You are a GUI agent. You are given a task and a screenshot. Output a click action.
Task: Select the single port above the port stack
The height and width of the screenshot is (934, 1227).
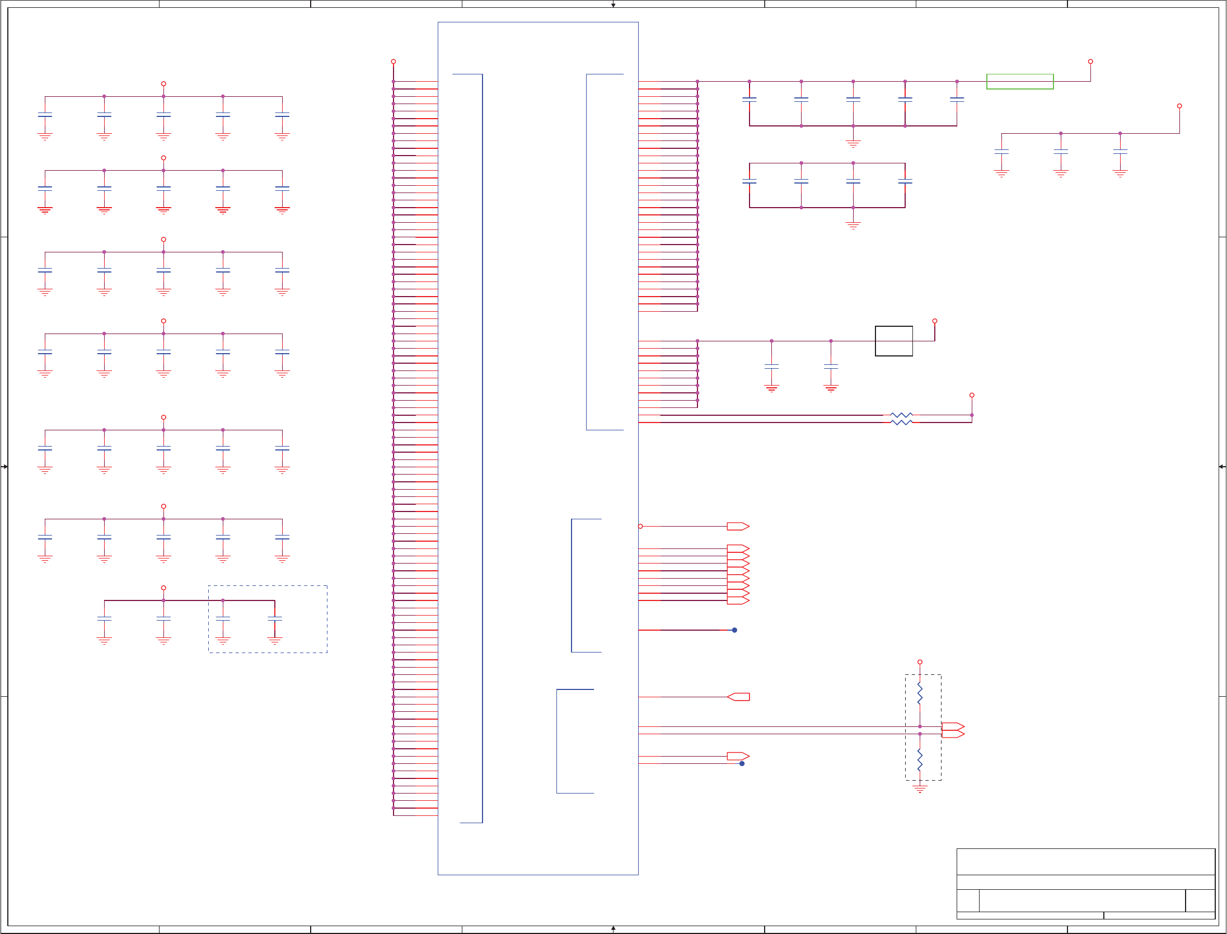(738, 526)
